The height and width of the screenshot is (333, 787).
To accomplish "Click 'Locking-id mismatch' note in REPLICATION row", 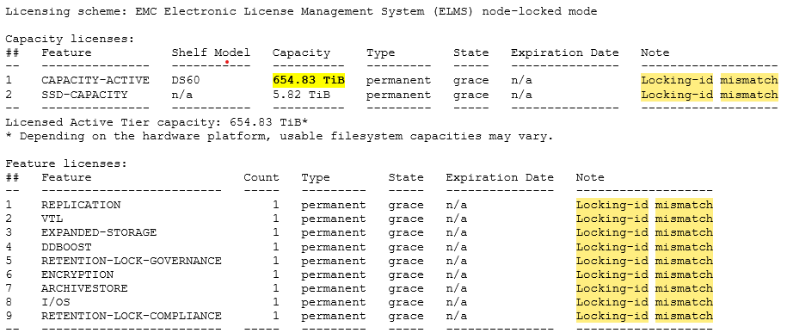I will pos(644,205).
